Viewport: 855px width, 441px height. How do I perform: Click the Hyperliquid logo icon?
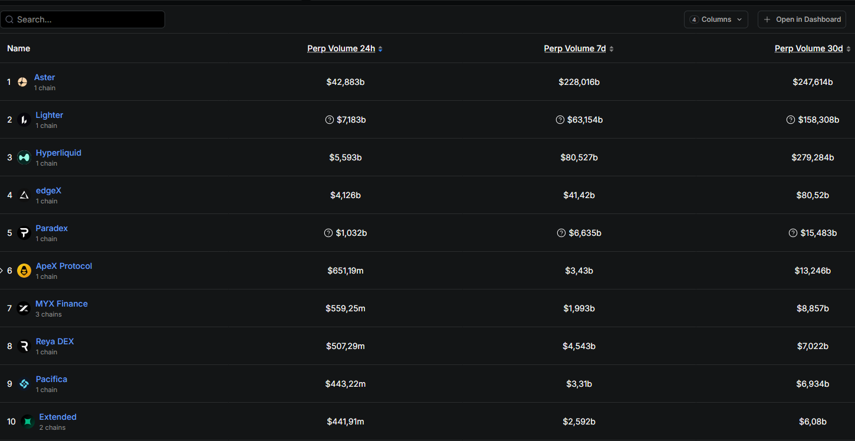(x=24, y=157)
